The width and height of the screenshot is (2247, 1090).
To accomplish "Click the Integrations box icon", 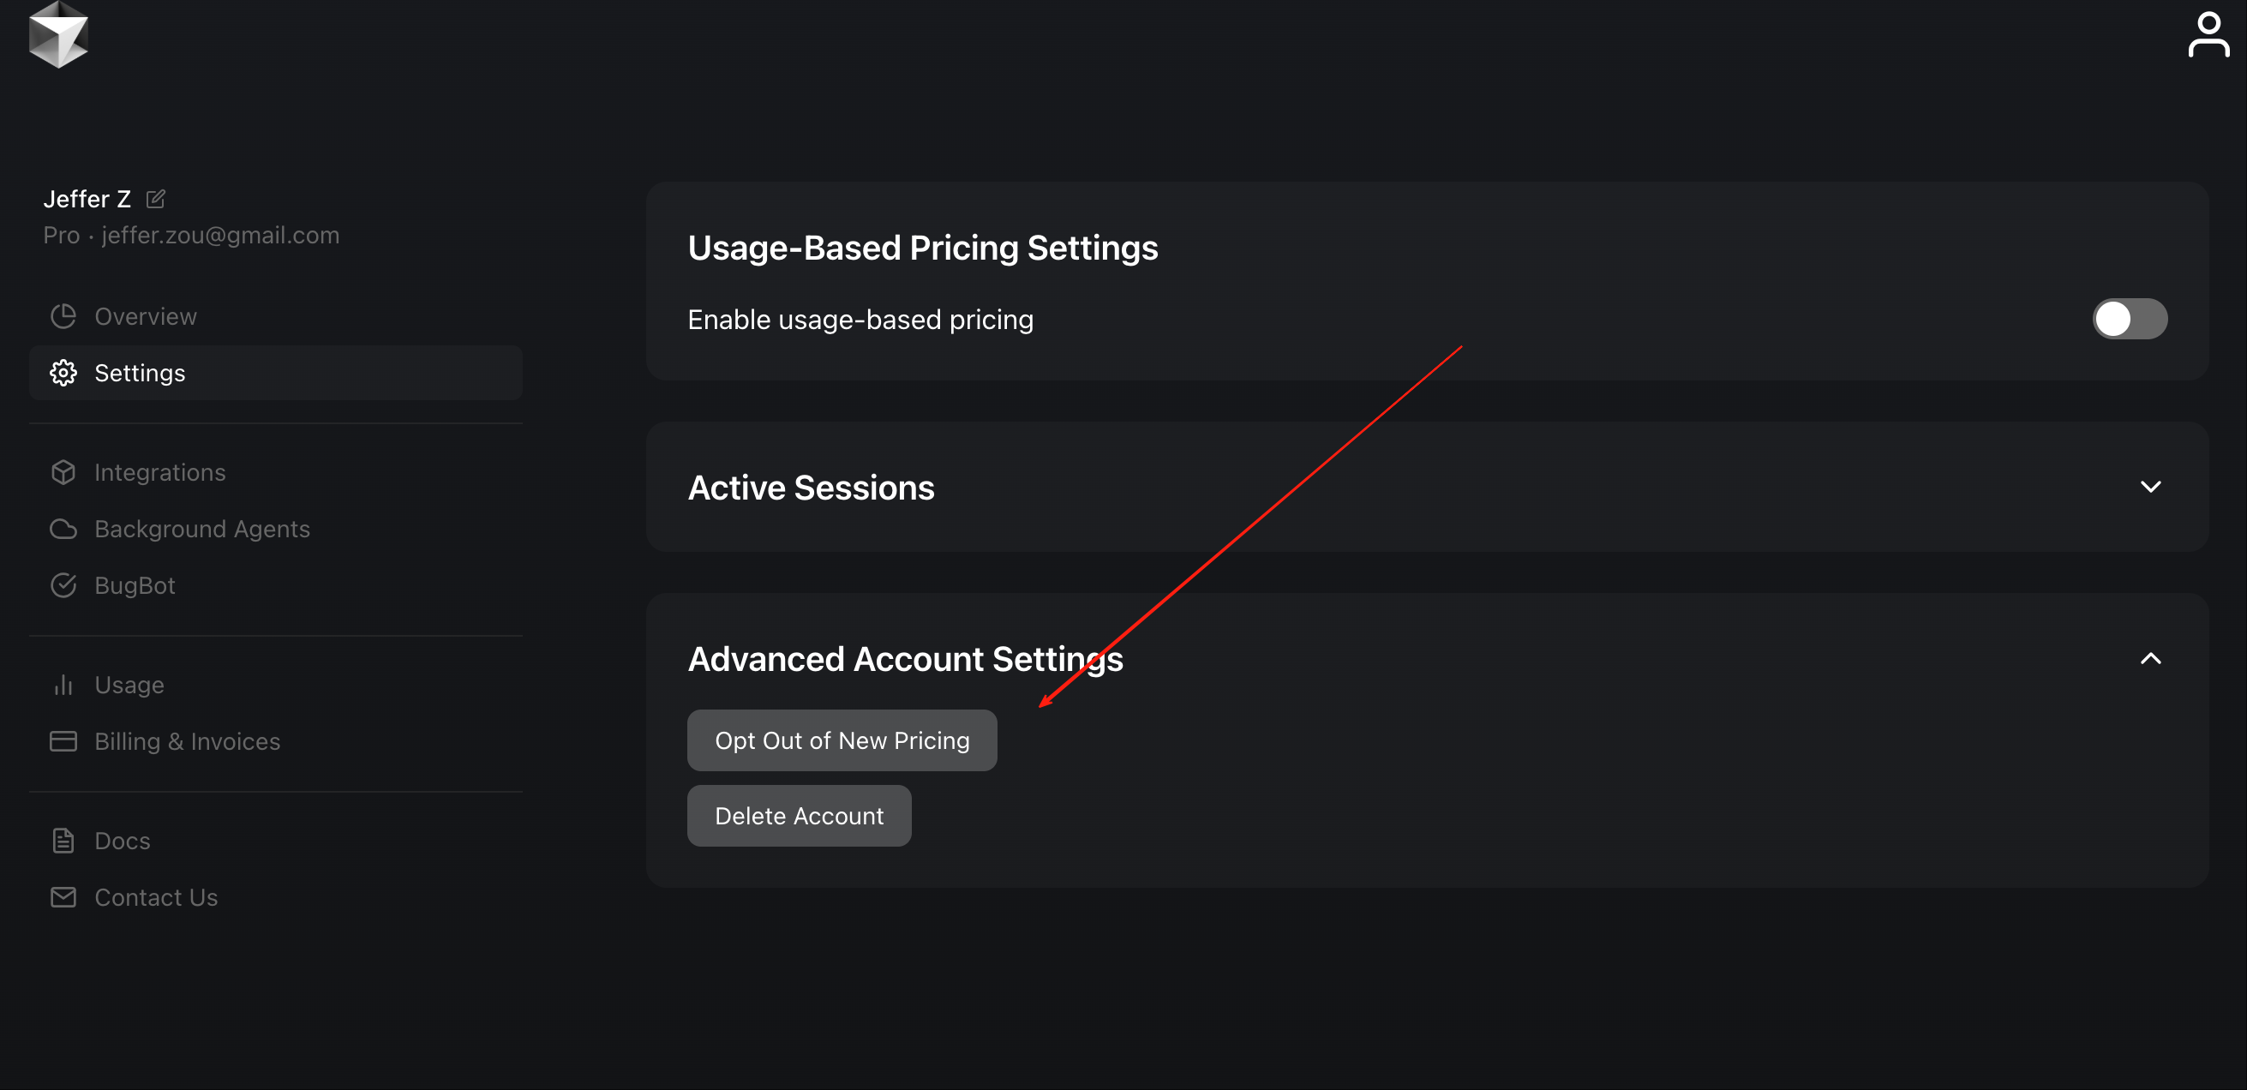I will (63, 473).
